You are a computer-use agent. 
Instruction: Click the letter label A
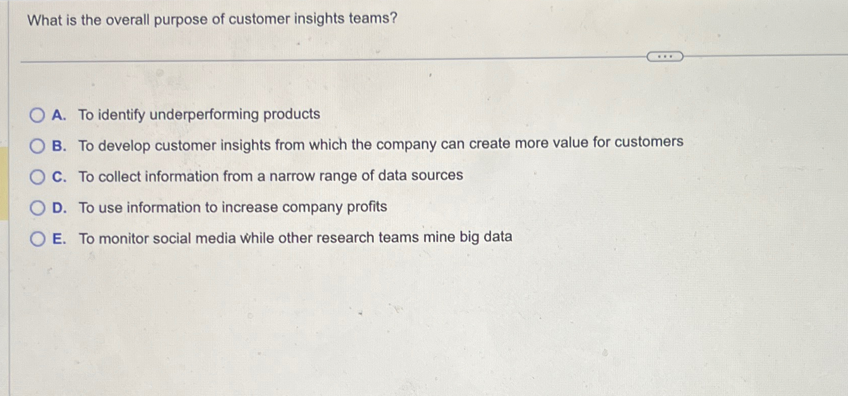[x=59, y=115]
